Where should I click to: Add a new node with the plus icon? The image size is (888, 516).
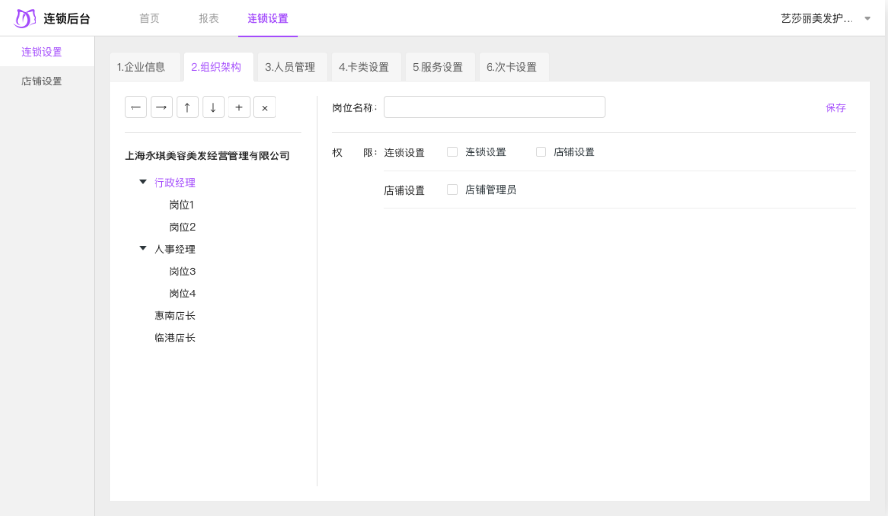tap(239, 107)
